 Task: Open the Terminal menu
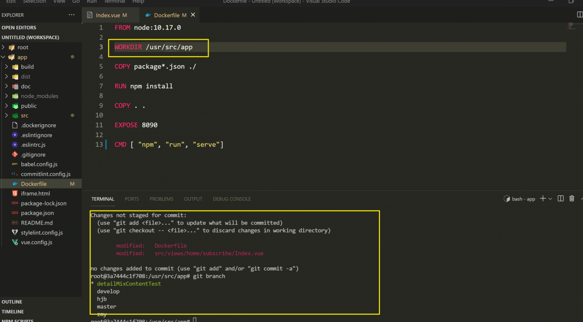[x=114, y=1]
